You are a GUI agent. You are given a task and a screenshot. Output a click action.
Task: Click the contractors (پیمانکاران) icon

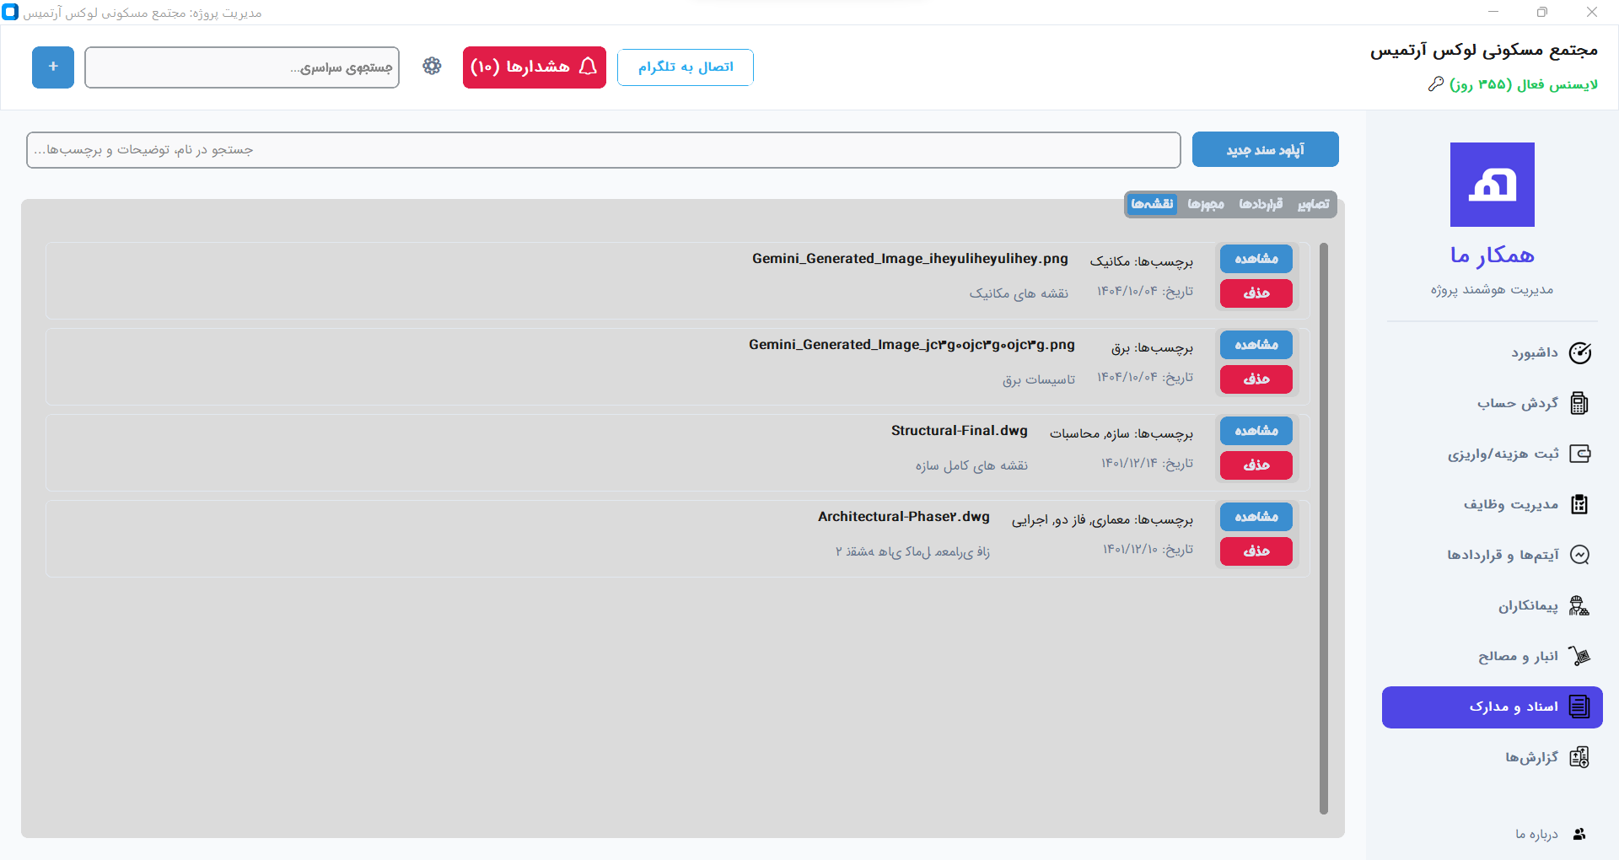point(1579,606)
